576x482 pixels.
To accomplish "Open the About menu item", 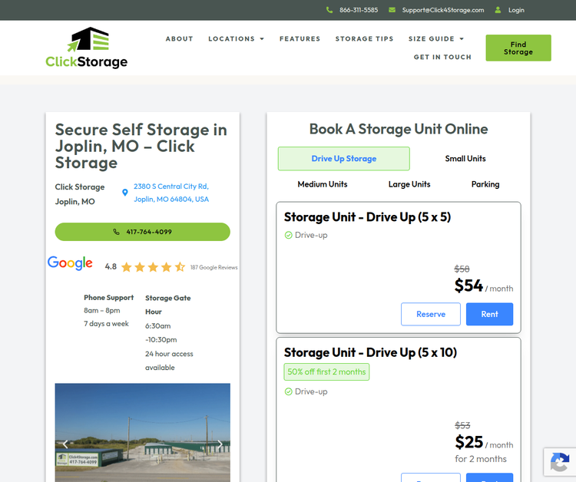I will [179, 39].
